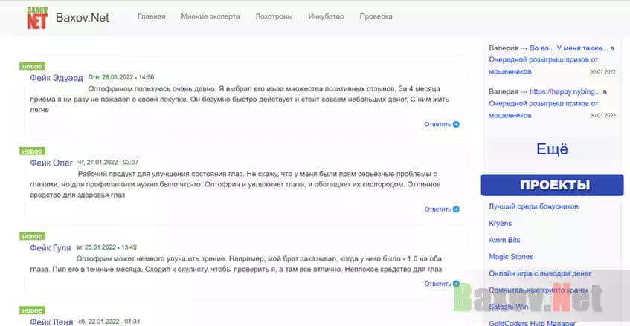This screenshot has width=630, height=326.
Task: Select Проверка in the top navigation
Action: 376,16
